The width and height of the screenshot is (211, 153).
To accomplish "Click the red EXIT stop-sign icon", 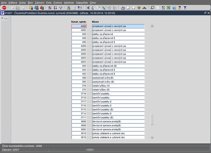I will click(x=4, y=8).
